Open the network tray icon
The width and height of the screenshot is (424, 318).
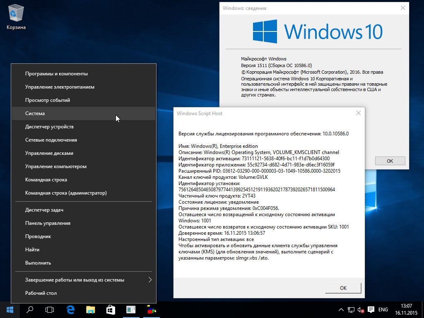click(x=351, y=310)
